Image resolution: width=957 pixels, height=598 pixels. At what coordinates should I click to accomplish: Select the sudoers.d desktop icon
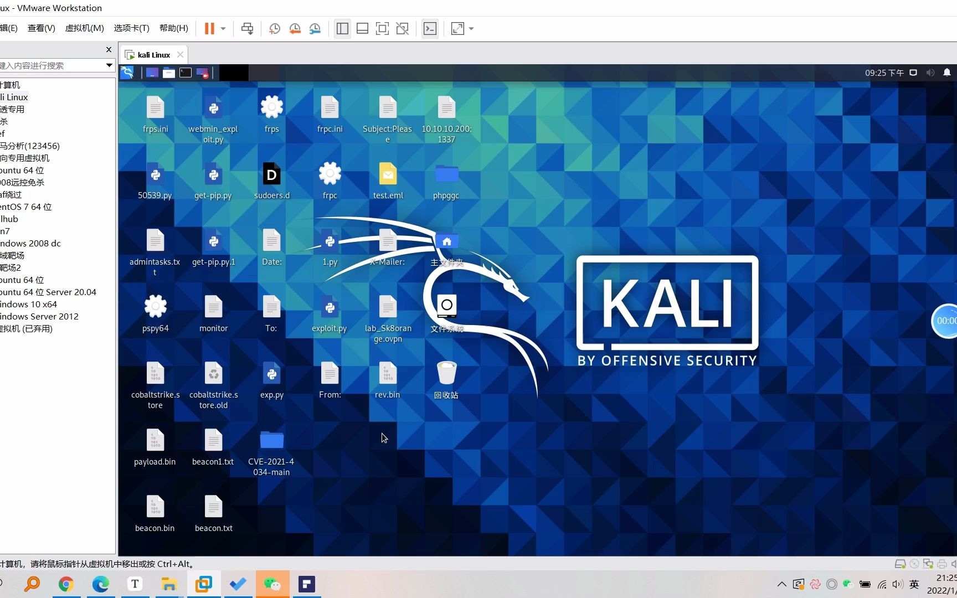point(271,181)
